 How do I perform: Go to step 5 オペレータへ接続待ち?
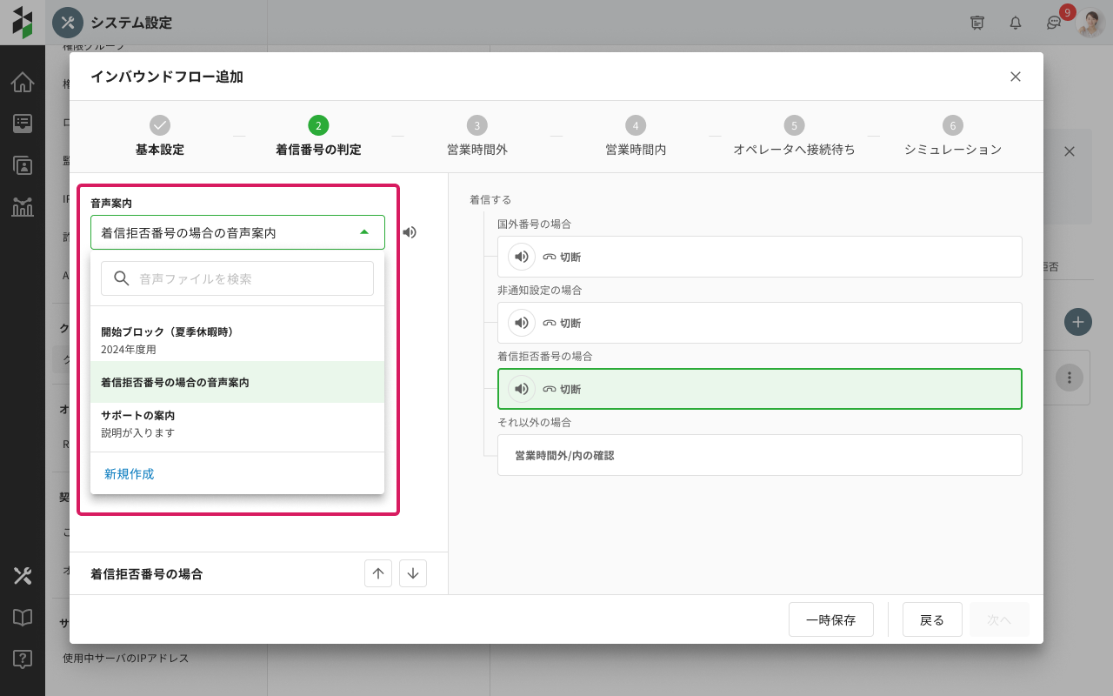(794, 137)
